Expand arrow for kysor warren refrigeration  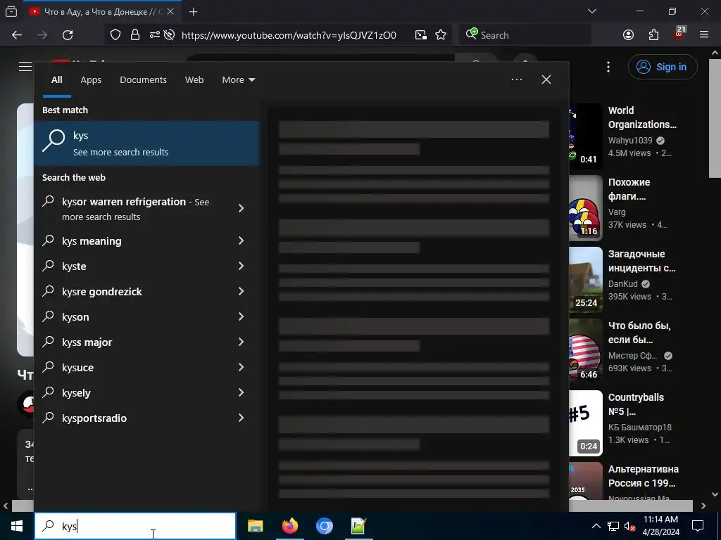click(241, 208)
